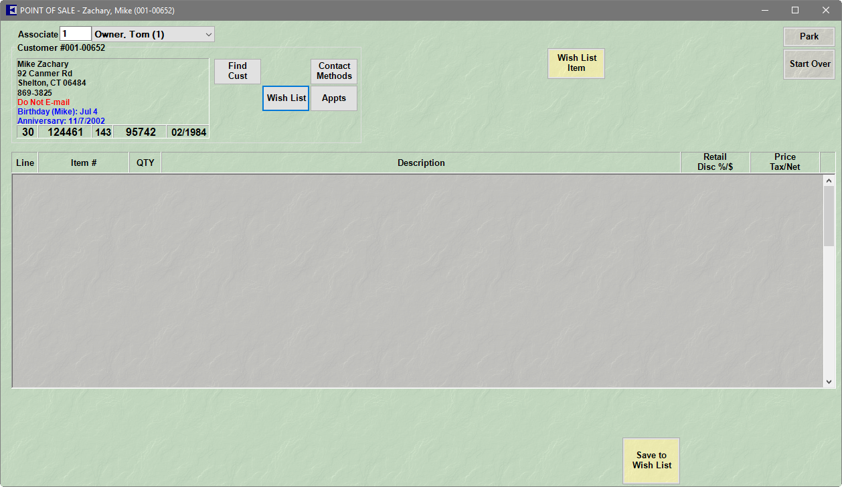Open the customer's Wish List

(286, 98)
